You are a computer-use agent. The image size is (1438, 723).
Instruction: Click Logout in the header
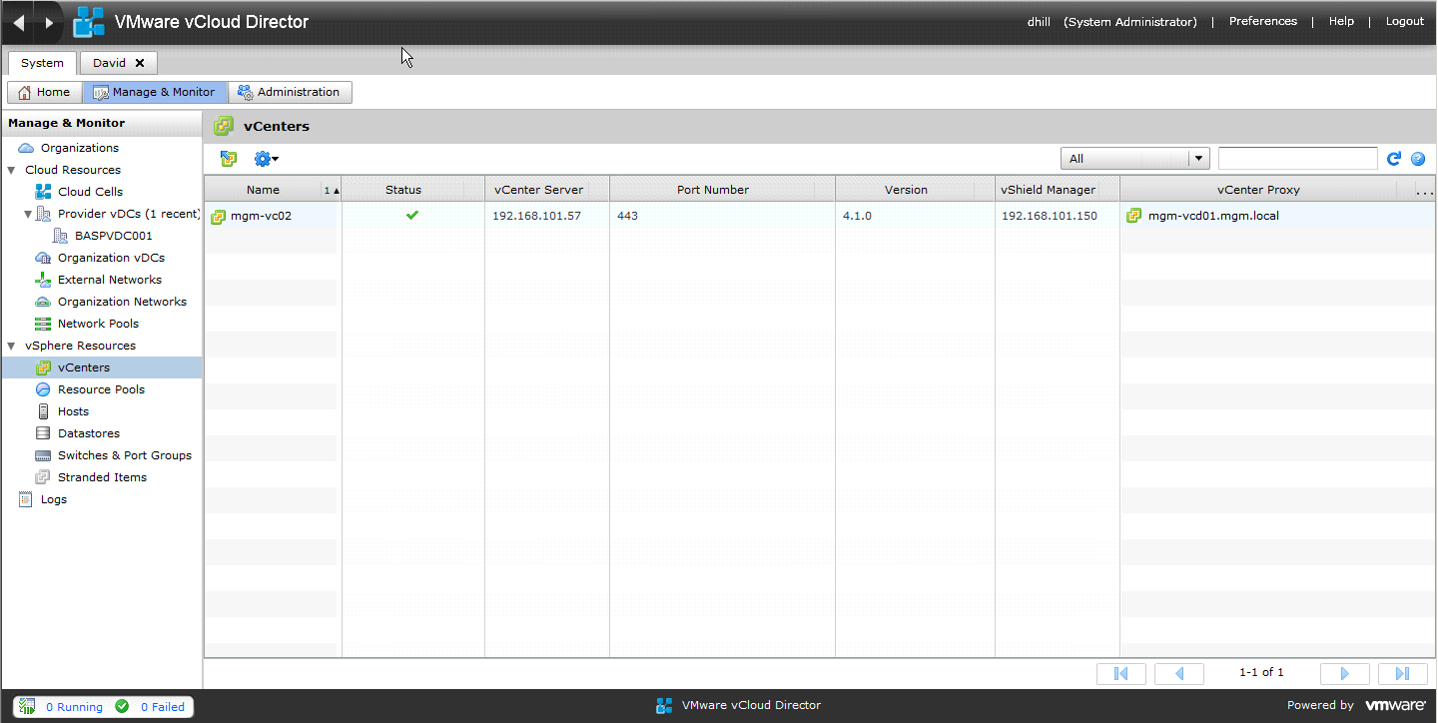click(x=1405, y=21)
